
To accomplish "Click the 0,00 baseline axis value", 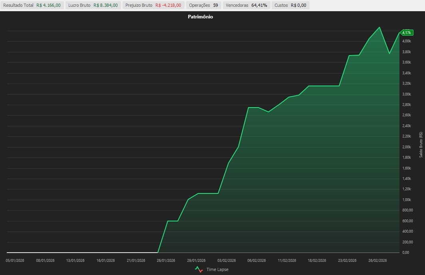I will [406, 252].
